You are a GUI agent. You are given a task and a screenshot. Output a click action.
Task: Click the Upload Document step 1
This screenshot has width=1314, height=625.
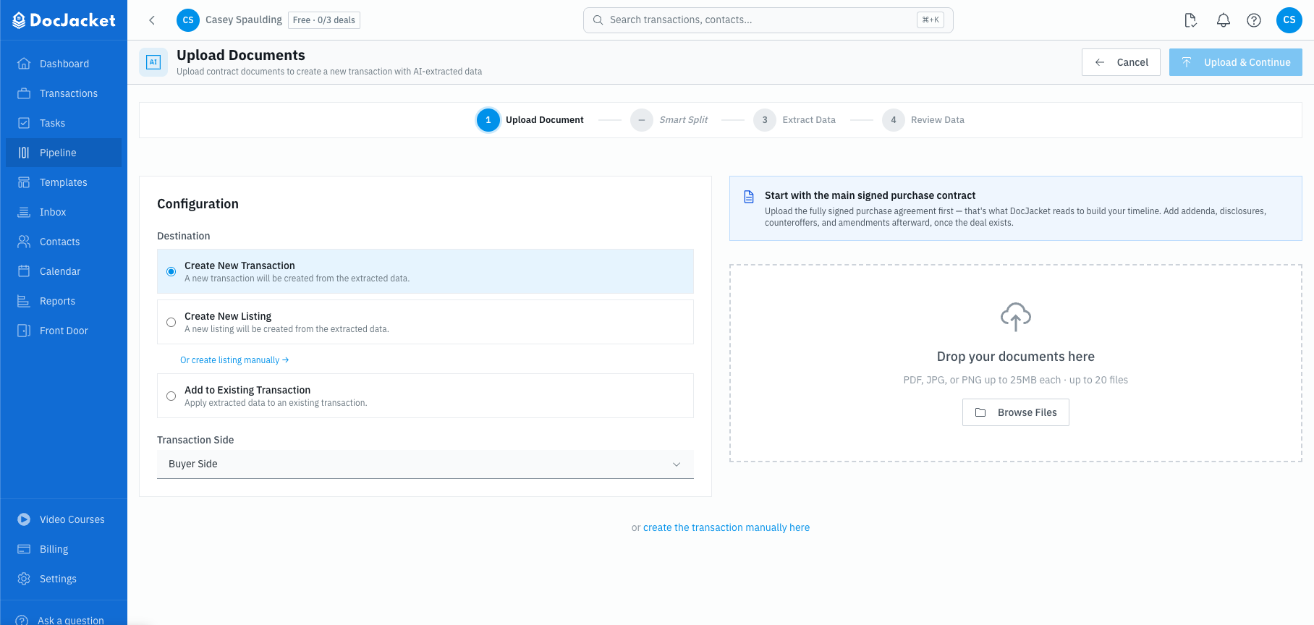click(x=530, y=120)
